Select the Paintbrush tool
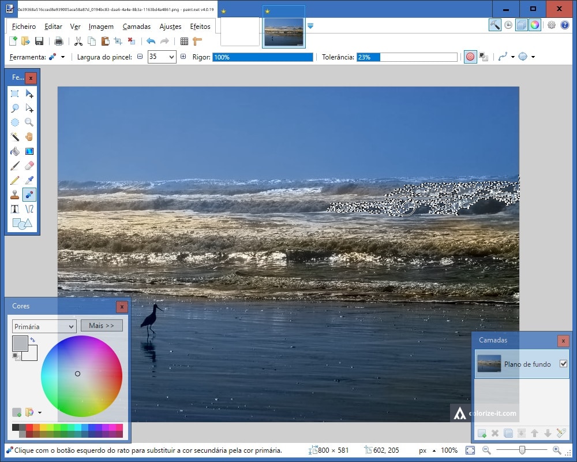577x462 pixels. pyautogui.click(x=15, y=166)
